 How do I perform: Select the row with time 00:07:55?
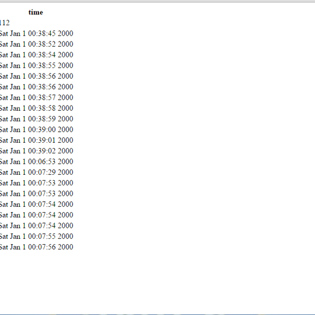pos(36,236)
